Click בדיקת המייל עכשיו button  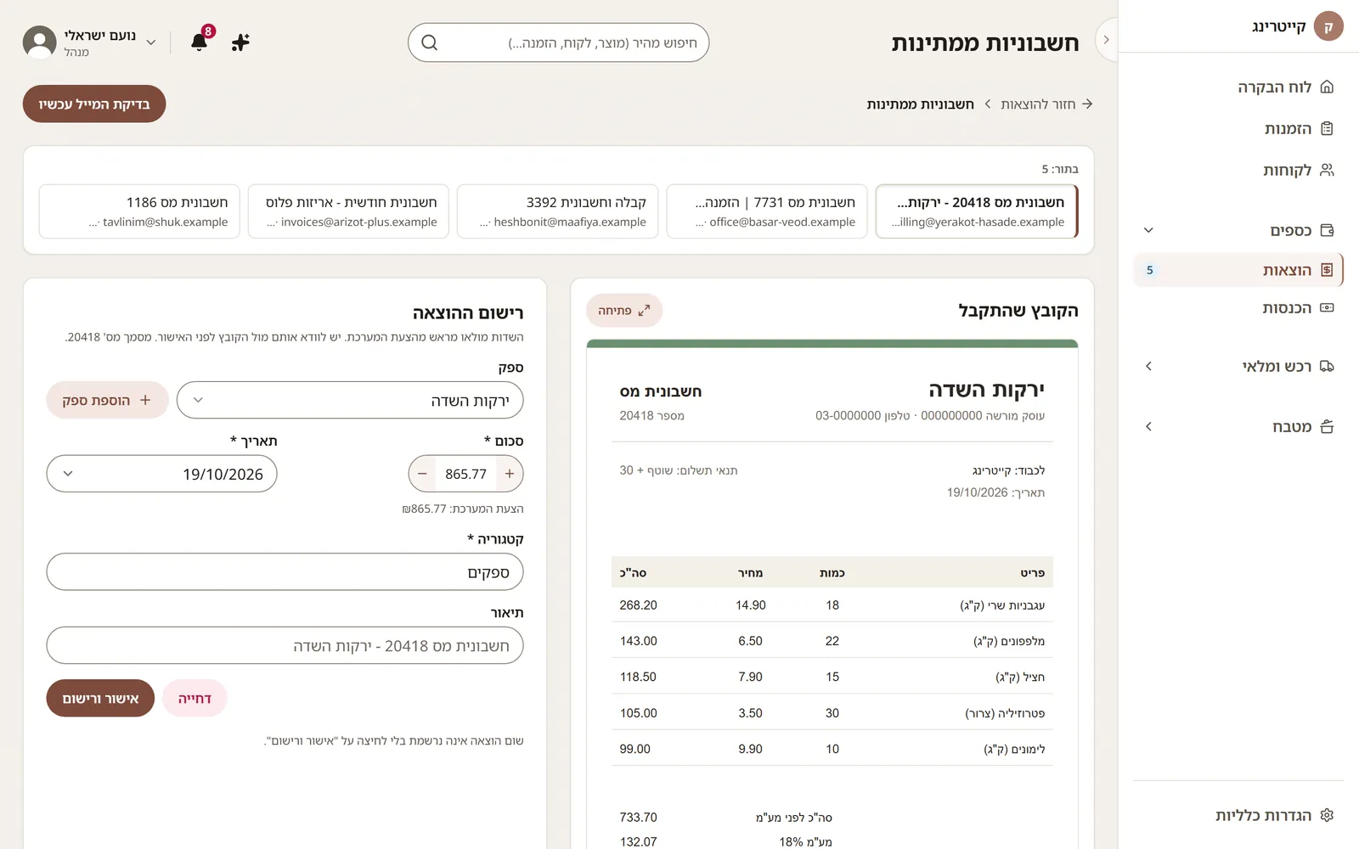click(x=94, y=104)
